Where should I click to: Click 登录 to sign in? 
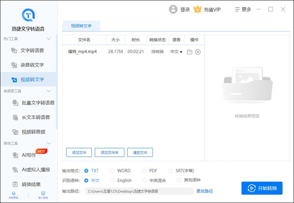(185, 10)
